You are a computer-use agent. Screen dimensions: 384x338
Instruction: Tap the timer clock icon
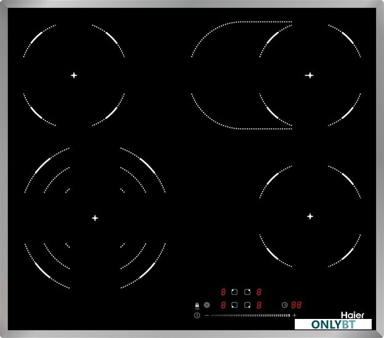point(284,304)
